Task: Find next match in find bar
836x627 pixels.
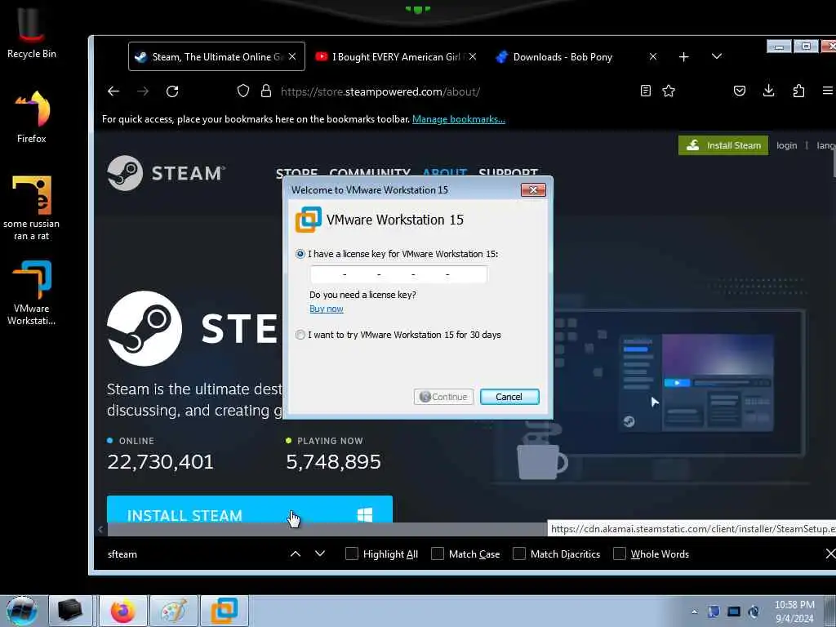Action: click(320, 554)
